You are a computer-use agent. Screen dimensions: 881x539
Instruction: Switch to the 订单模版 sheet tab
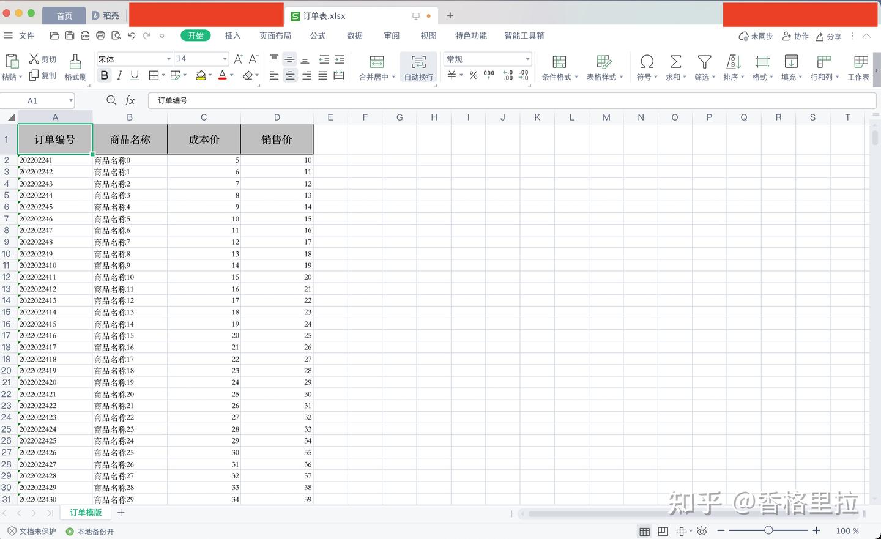coord(86,512)
